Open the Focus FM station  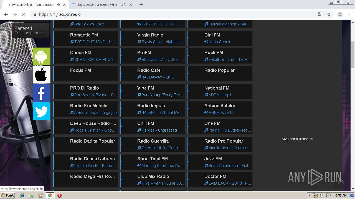(x=86, y=74)
